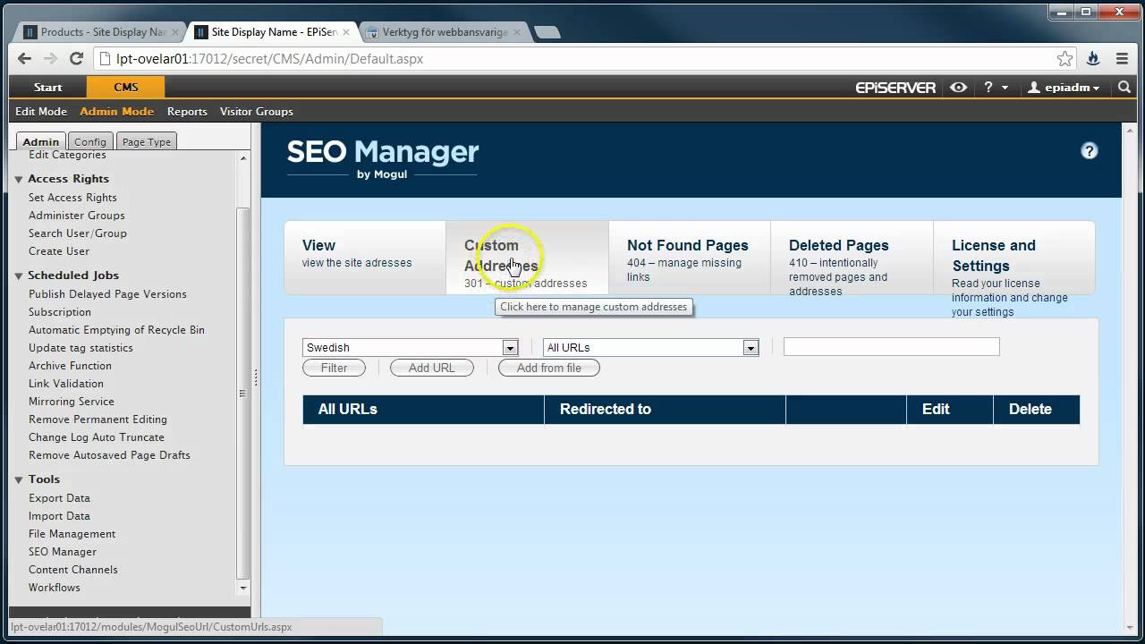The image size is (1145, 644).
Task: Open License and Settings tab
Action: click(1014, 258)
